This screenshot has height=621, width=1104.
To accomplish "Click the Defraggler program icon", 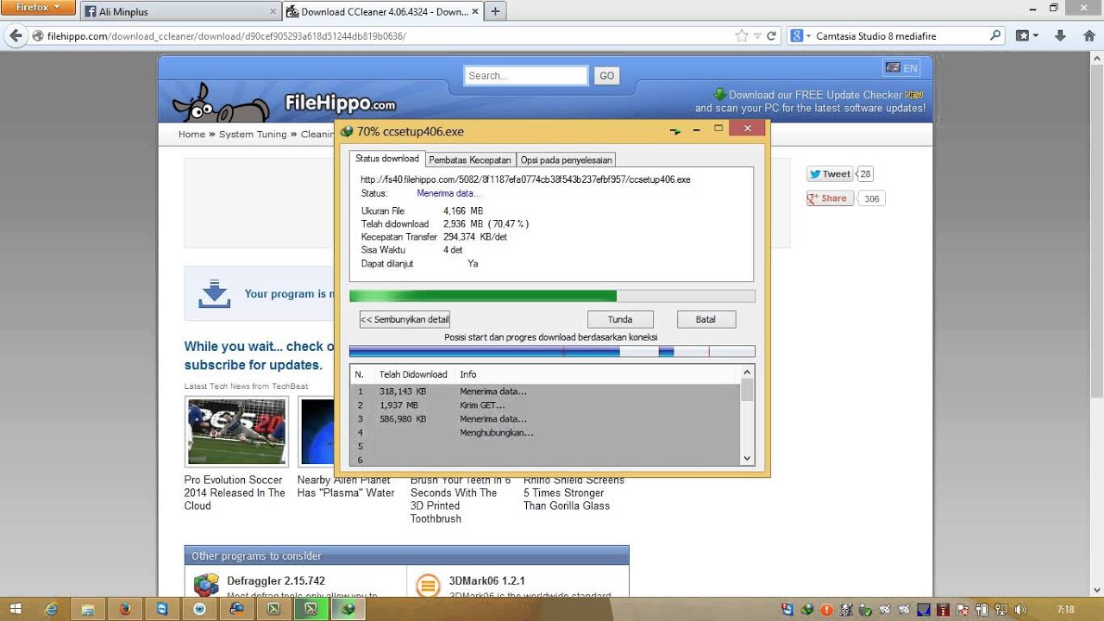I will 206,585.
